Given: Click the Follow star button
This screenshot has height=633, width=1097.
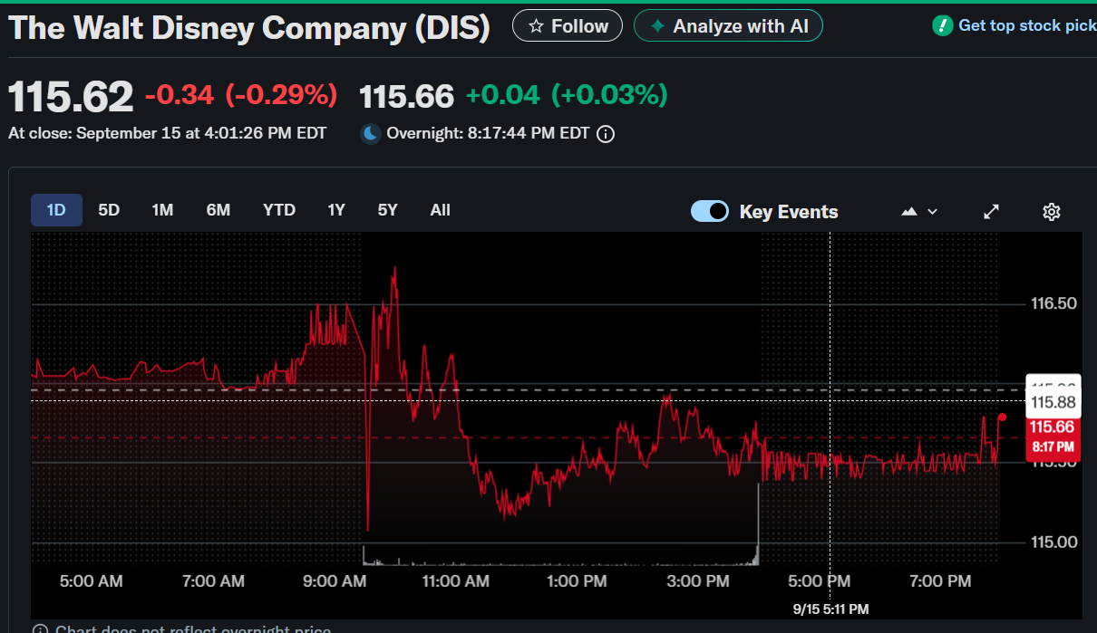Looking at the screenshot, I should (x=568, y=26).
